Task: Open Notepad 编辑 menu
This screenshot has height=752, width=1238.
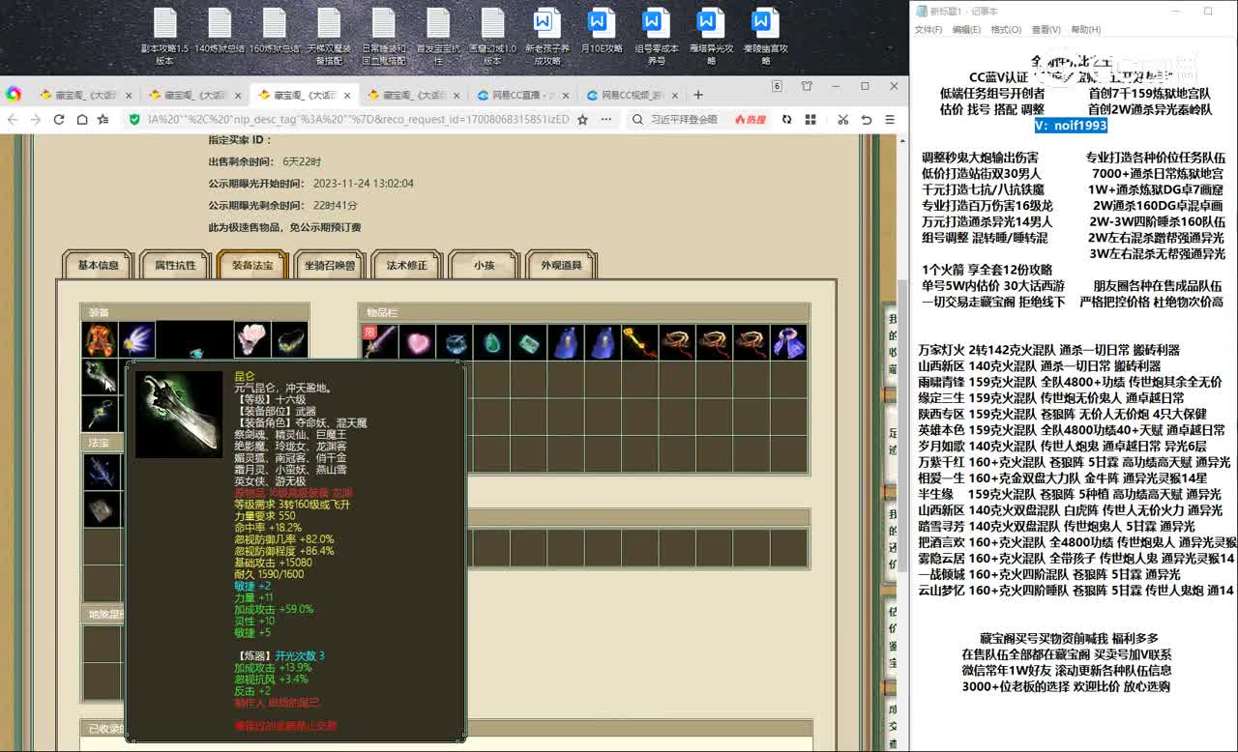Action: 966,30
